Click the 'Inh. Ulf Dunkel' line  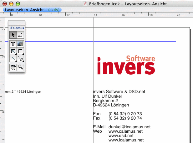(x=108, y=96)
